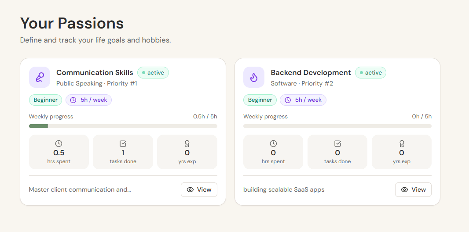Click the flame icon on Backend Development card
This screenshot has width=469, height=232.
tap(254, 77)
